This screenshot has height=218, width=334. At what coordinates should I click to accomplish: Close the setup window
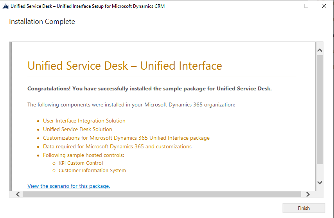[324, 6]
